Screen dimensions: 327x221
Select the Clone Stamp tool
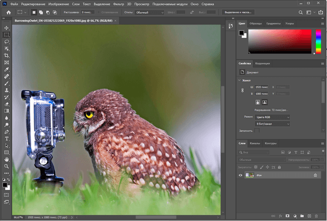coord(7,90)
